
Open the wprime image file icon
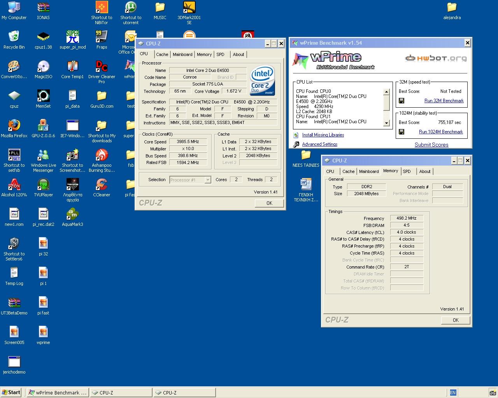pos(43,335)
